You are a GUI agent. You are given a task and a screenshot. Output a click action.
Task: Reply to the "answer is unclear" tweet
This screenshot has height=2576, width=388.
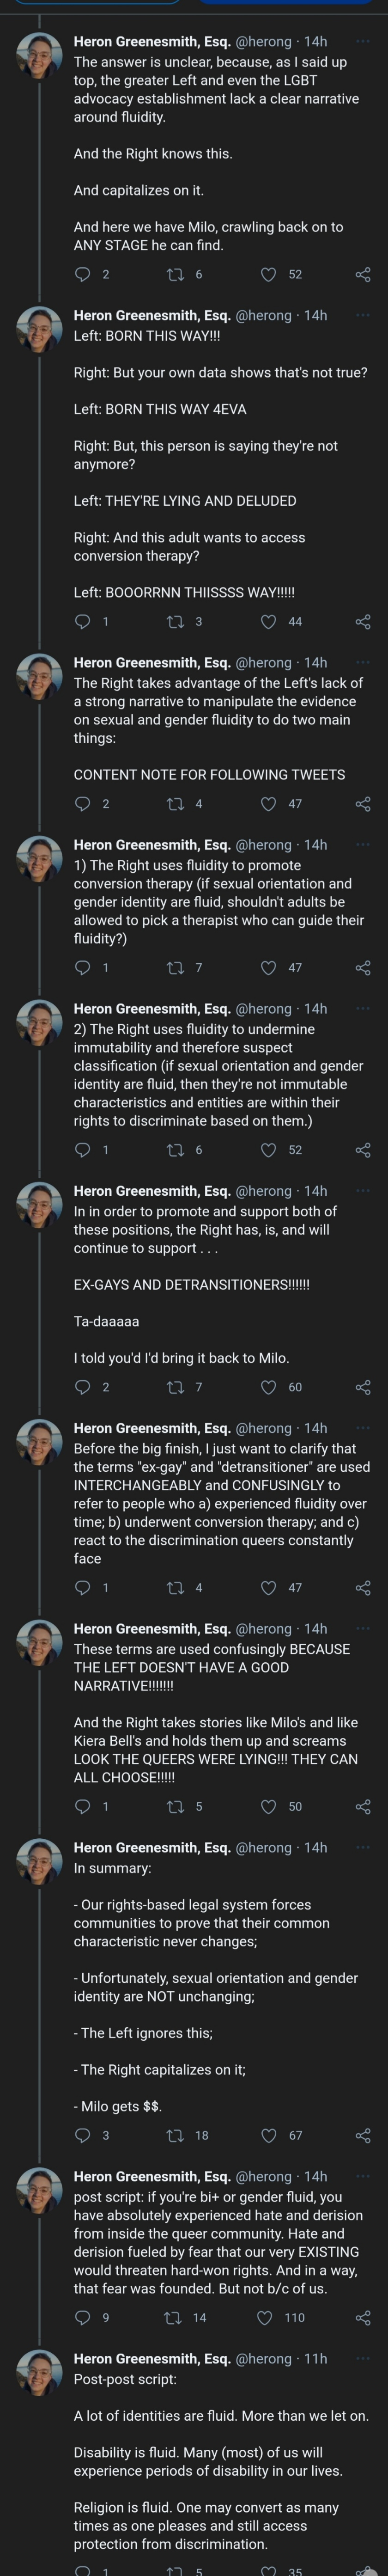click(x=83, y=274)
